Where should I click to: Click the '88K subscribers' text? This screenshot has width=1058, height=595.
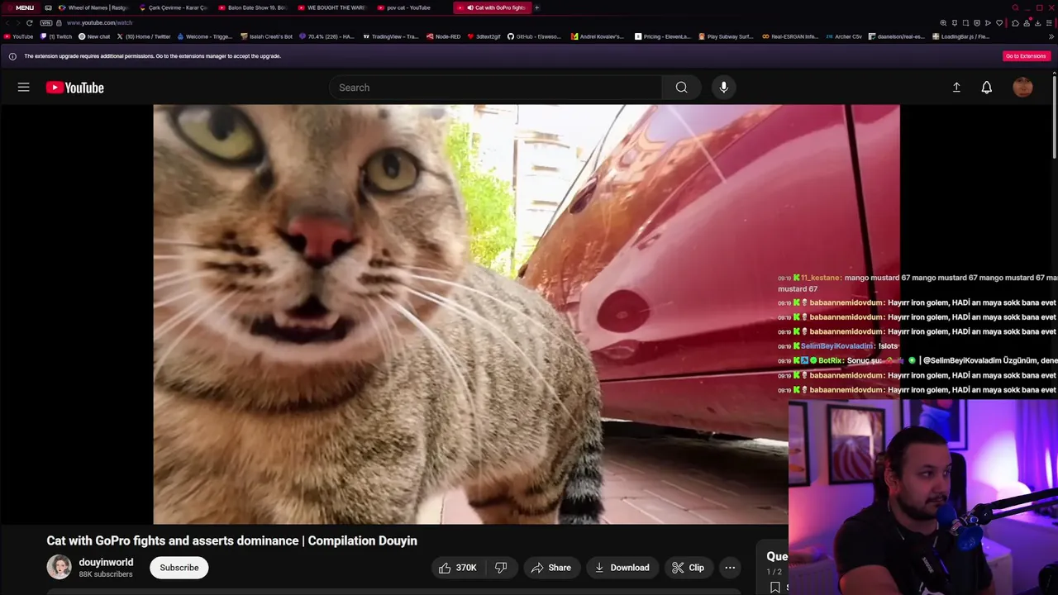coord(105,574)
